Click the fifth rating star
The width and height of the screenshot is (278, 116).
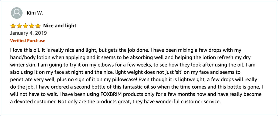point(38,26)
